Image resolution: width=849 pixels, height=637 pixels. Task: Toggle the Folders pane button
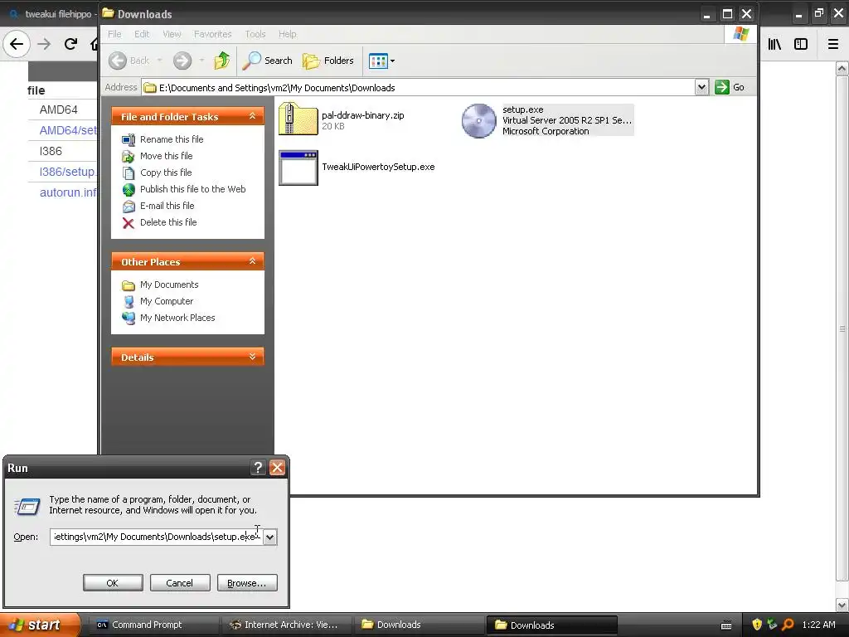[328, 61]
